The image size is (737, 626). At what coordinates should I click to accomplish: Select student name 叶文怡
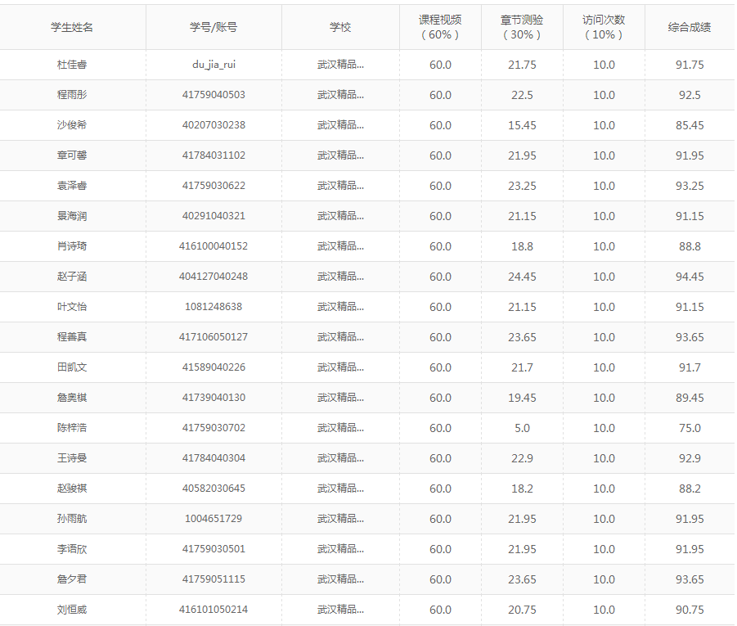pos(72,307)
